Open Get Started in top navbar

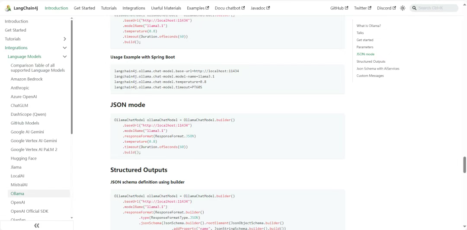[84, 8]
